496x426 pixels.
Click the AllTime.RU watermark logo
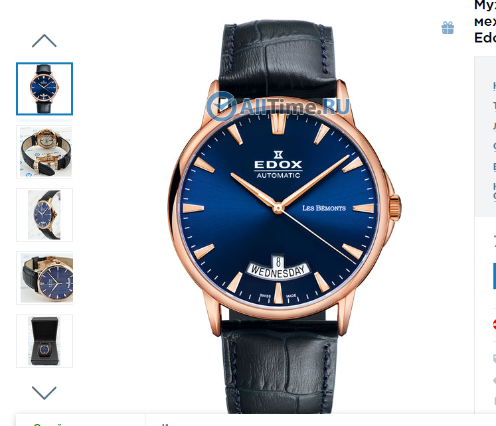278,106
